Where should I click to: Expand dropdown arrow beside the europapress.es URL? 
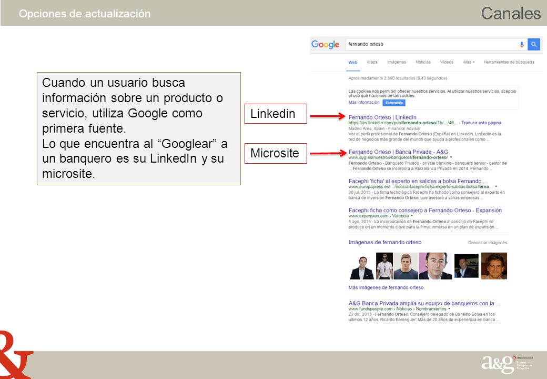pos(496,187)
